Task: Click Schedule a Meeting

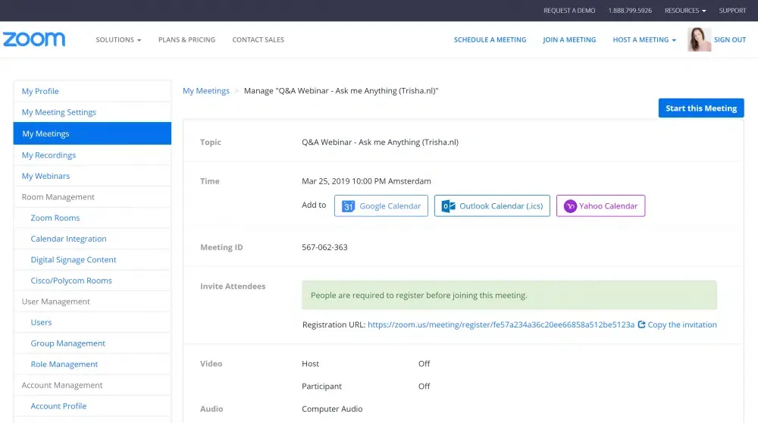Action: coord(490,39)
